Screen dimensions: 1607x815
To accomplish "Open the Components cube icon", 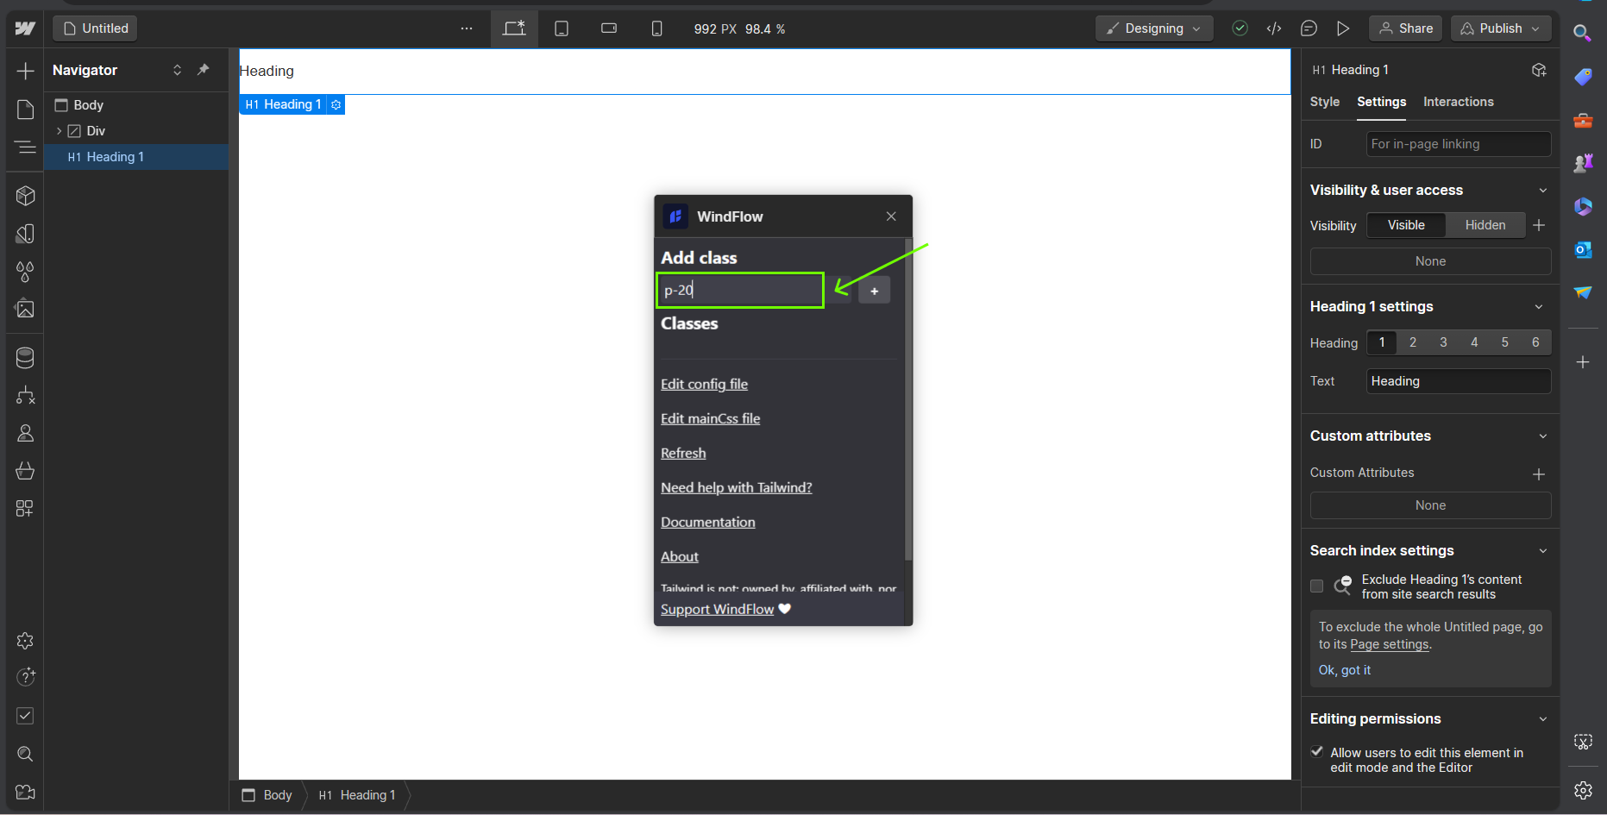I will click(25, 196).
